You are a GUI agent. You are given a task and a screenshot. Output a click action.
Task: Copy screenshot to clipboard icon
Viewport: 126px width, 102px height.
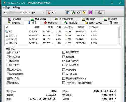pyautogui.click(x=73, y=13)
